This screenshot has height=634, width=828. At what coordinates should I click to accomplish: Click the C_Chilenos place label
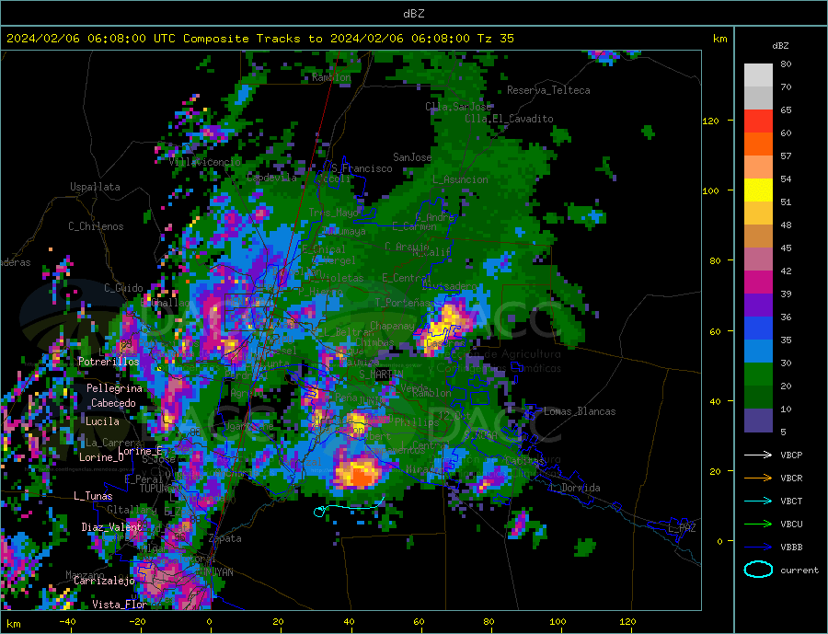tap(96, 226)
